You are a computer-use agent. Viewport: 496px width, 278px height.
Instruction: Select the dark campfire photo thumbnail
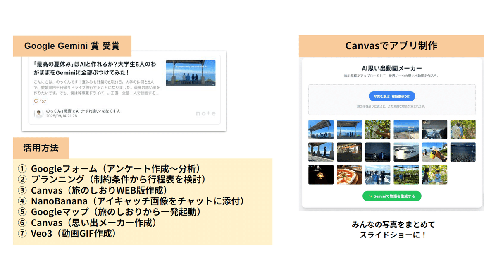point(321,175)
